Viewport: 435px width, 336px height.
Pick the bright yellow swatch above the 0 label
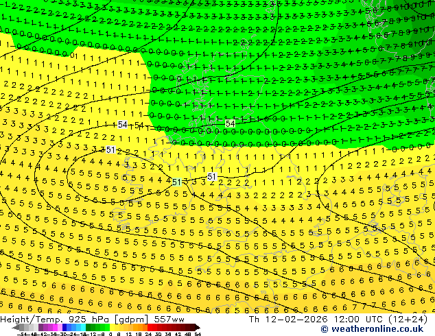[112, 328]
